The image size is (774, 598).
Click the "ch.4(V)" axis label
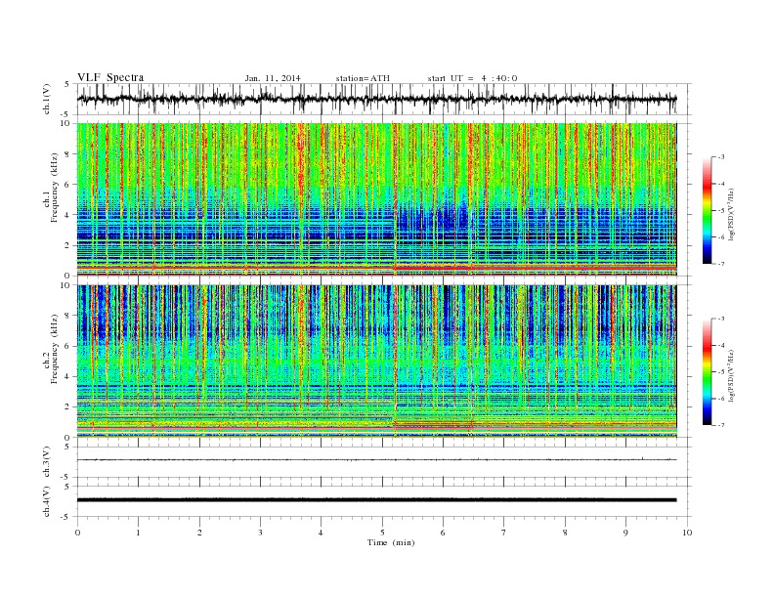tap(47, 501)
